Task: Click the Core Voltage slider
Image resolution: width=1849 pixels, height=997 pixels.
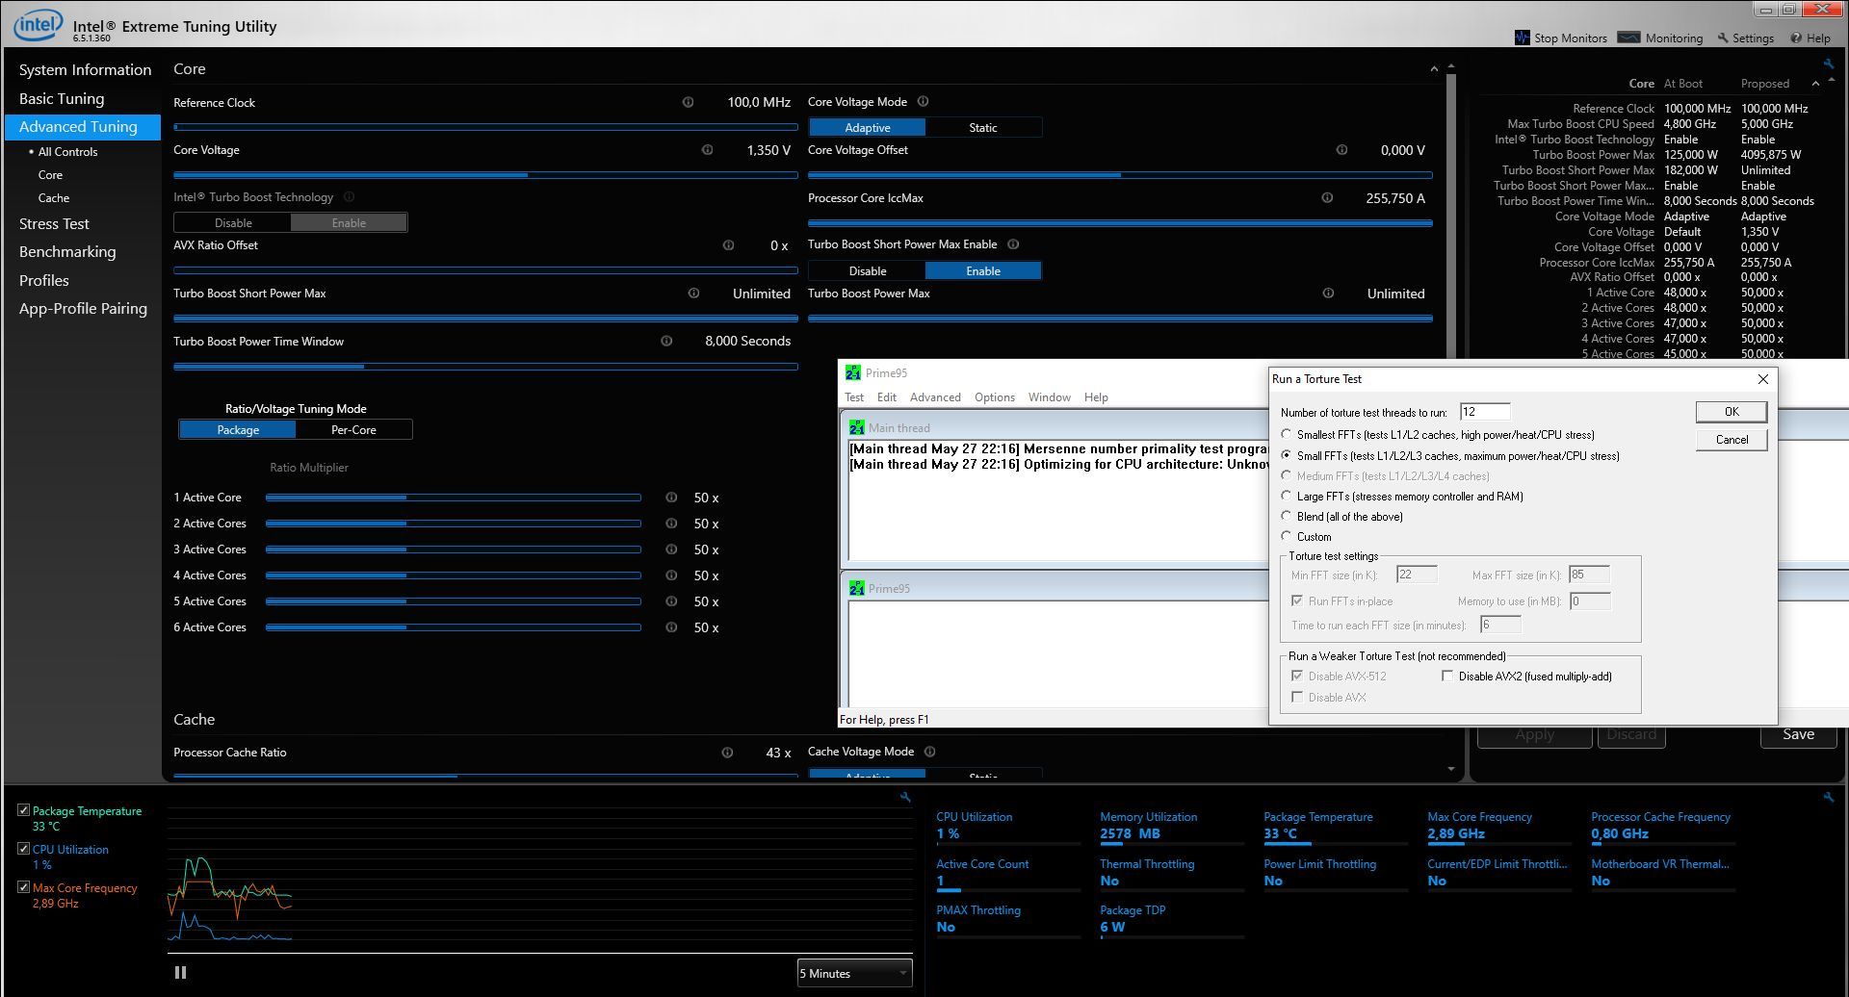Action: [x=485, y=175]
